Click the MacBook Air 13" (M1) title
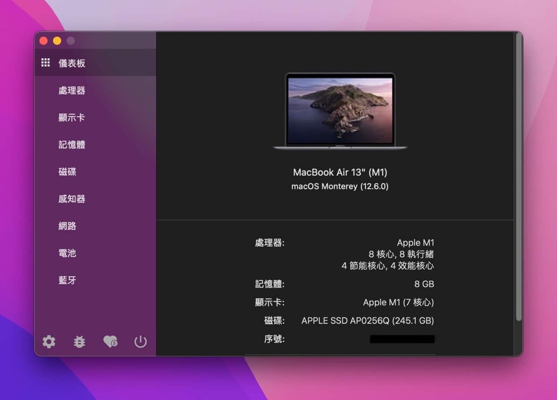This screenshot has height=400, width=557. (x=340, y=172)
